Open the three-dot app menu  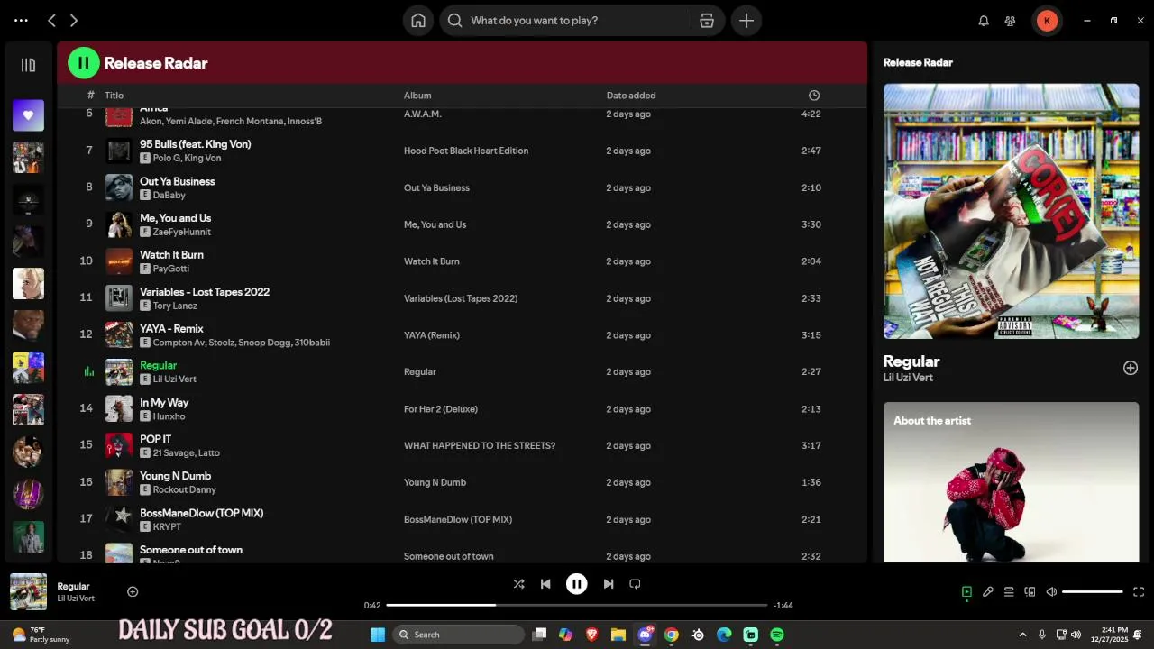tap(21, 20)
